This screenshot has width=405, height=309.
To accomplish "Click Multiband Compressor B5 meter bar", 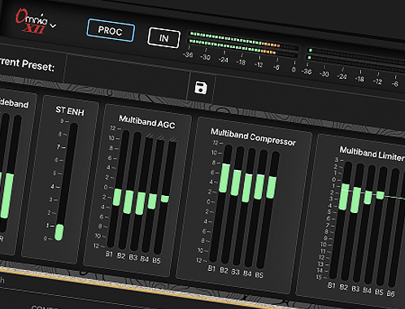I will [x=268, y=210].
